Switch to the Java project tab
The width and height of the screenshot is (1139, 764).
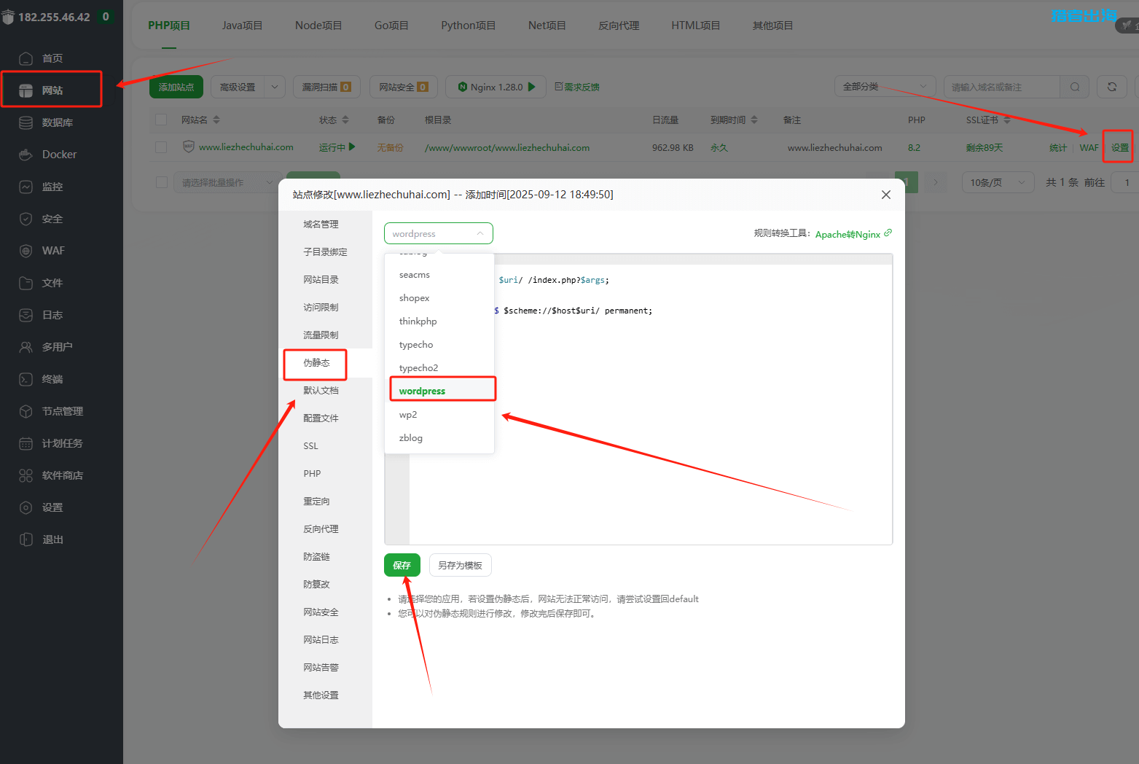click(242, 26)
